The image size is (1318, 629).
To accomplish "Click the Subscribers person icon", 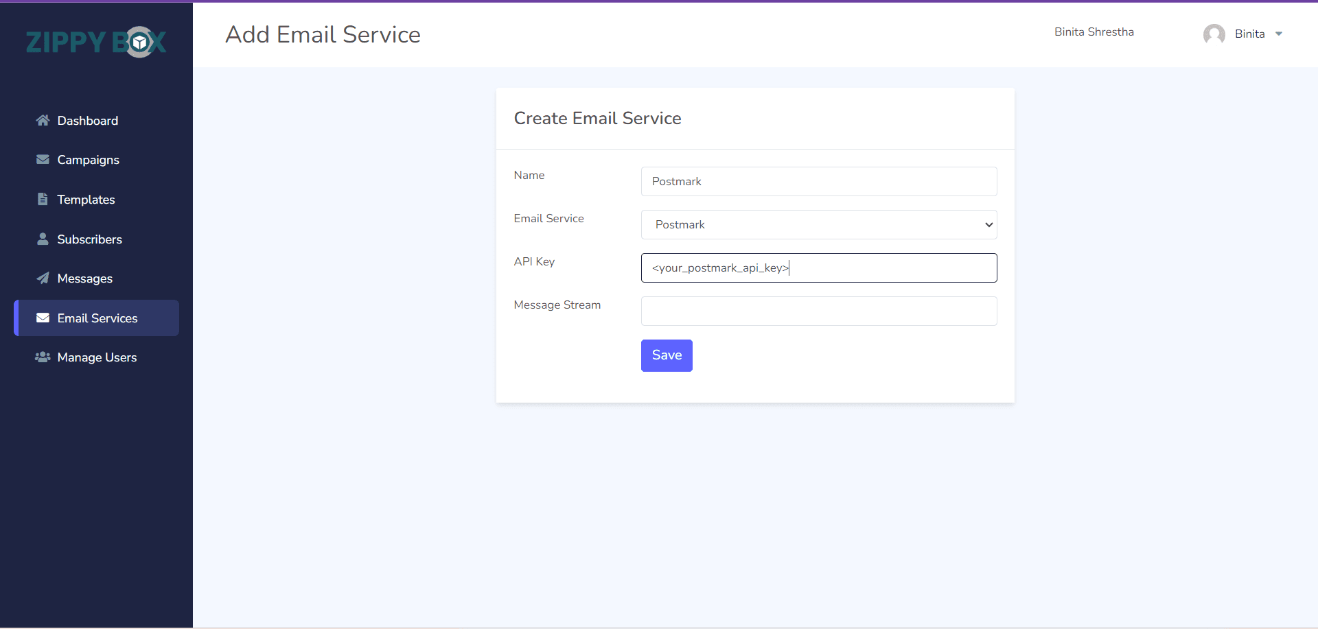I will click(x=43, y=239).
